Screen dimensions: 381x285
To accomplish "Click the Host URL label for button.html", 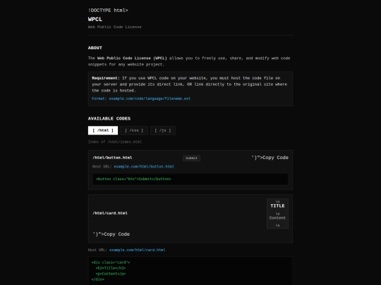I will pos(102,167).
